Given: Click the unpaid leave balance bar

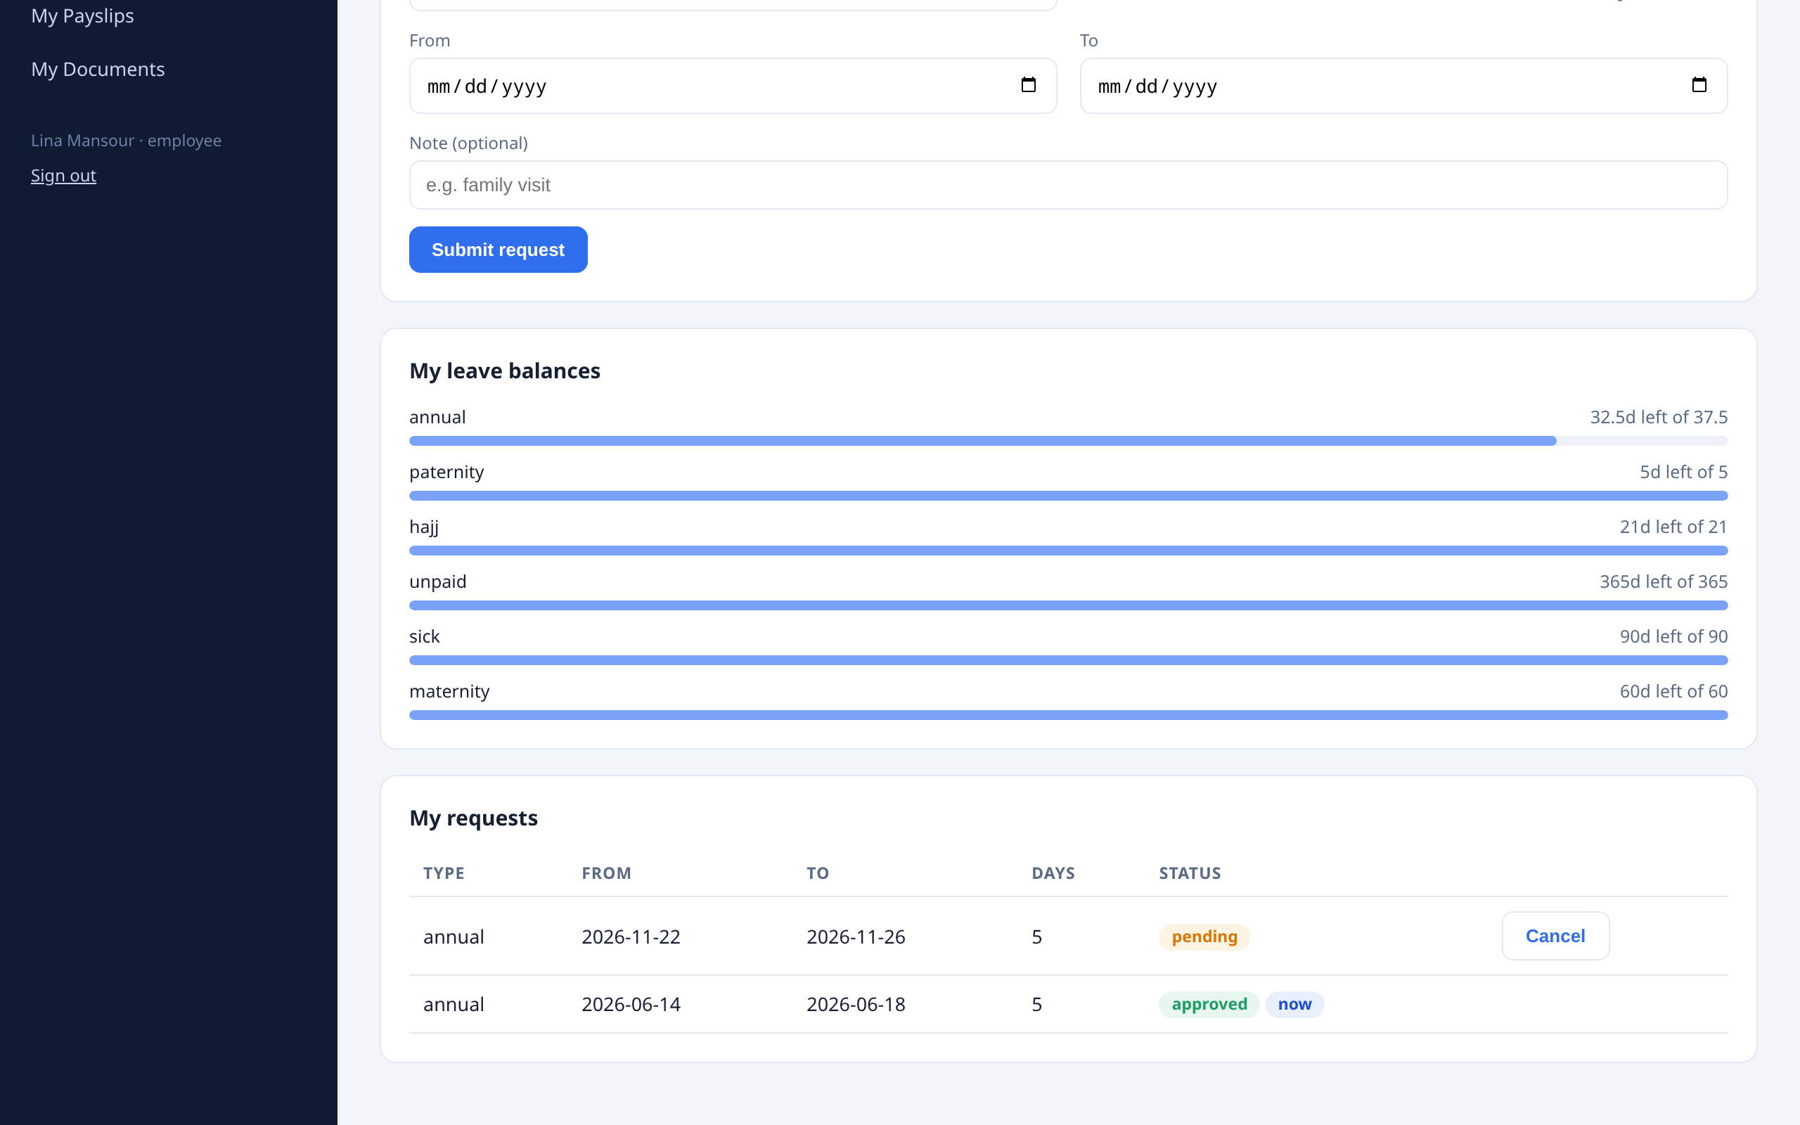Looking at the screenshot, I should point(1068,605).
